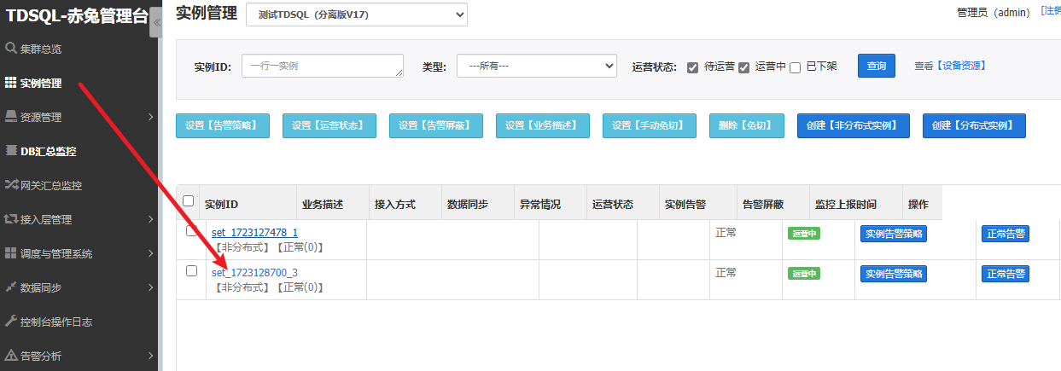The image size is (1061, 371).
Task: Toggle the 待运营 status checkbox
Action: pyautogui.click(x=693, y=67)
